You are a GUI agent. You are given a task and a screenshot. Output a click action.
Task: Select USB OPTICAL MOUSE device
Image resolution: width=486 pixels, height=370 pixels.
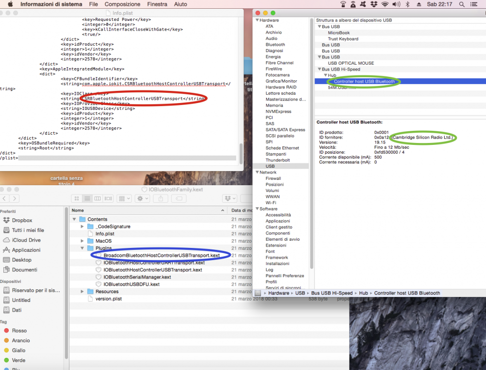(x=351, y=63)
